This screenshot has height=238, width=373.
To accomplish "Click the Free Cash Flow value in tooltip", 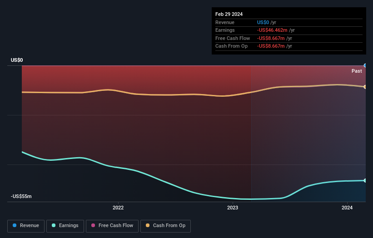I will pyautogui.click(x=271, y=38).
